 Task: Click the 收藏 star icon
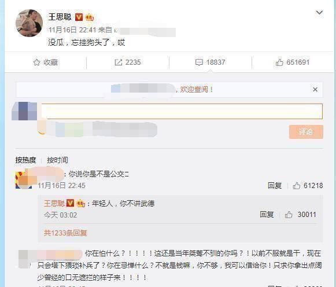tap(36, 62)
